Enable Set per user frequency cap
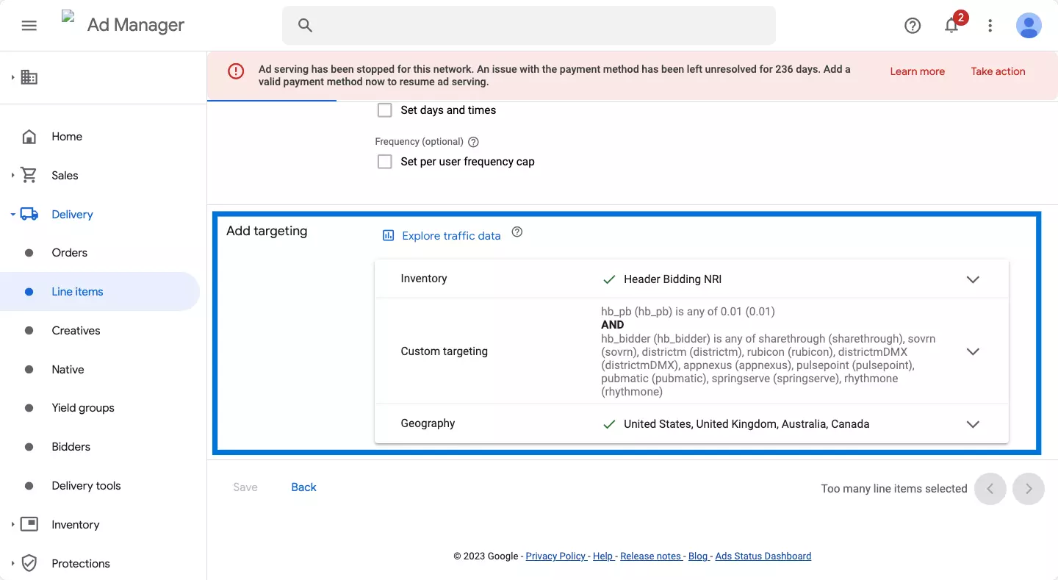The height and width of the screenshot is (580, 1058). click(385, 162)
